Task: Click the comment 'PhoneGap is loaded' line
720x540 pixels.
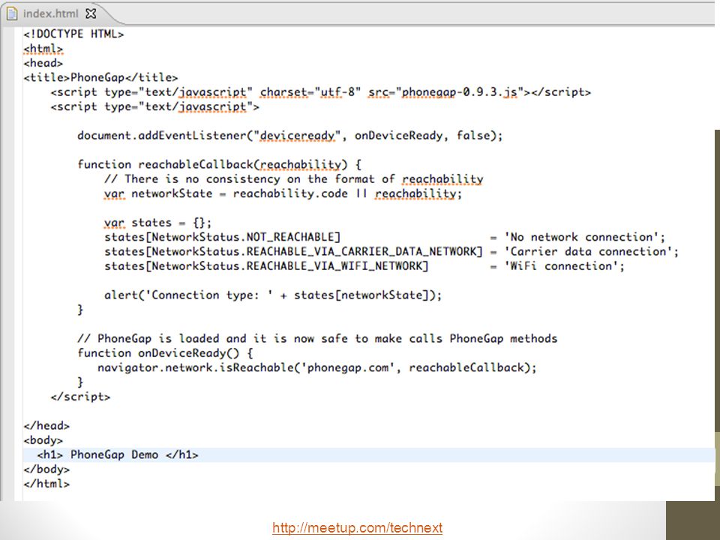Action: click(317, 338)
